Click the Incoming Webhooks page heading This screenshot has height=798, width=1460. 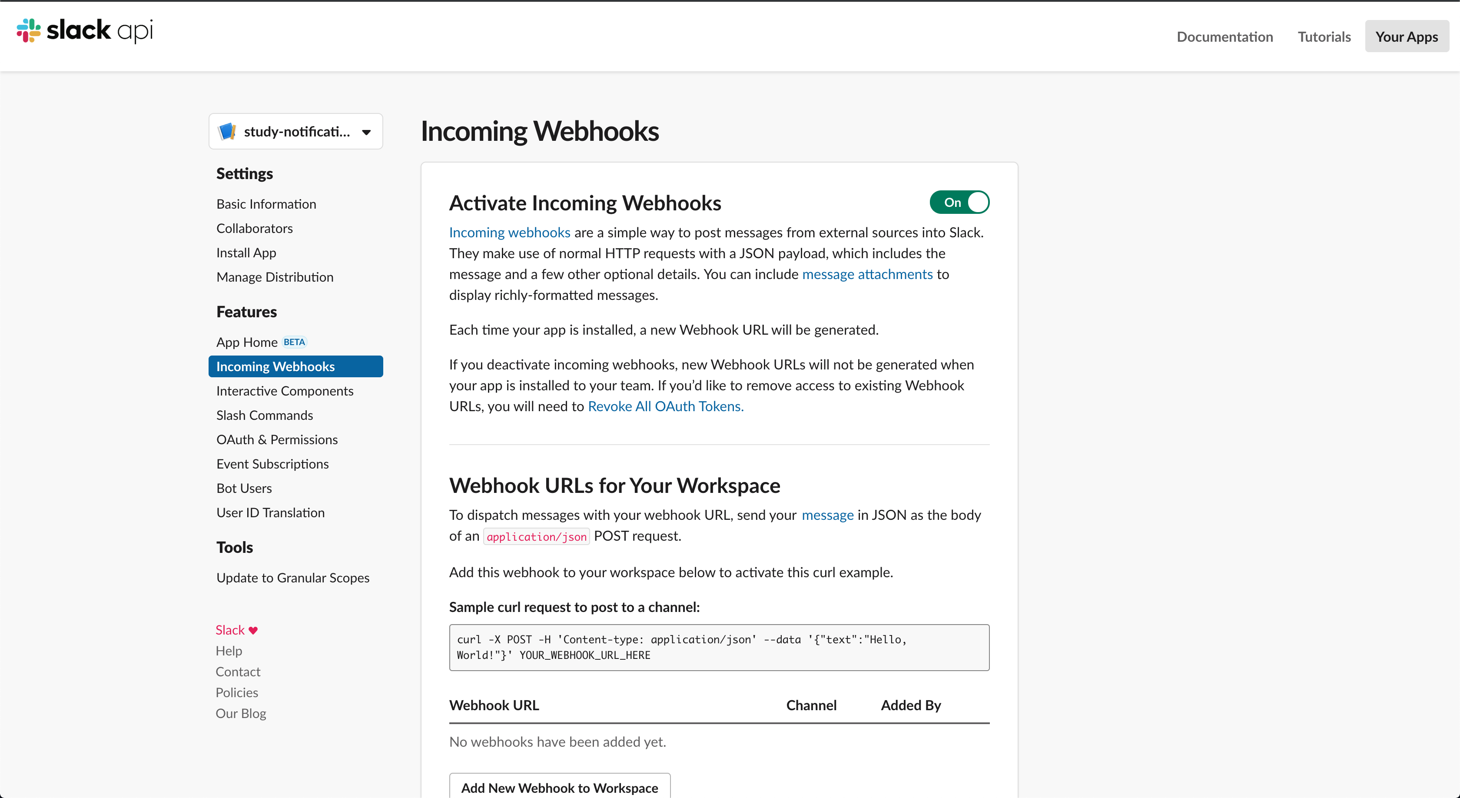(x=540, y=132)
